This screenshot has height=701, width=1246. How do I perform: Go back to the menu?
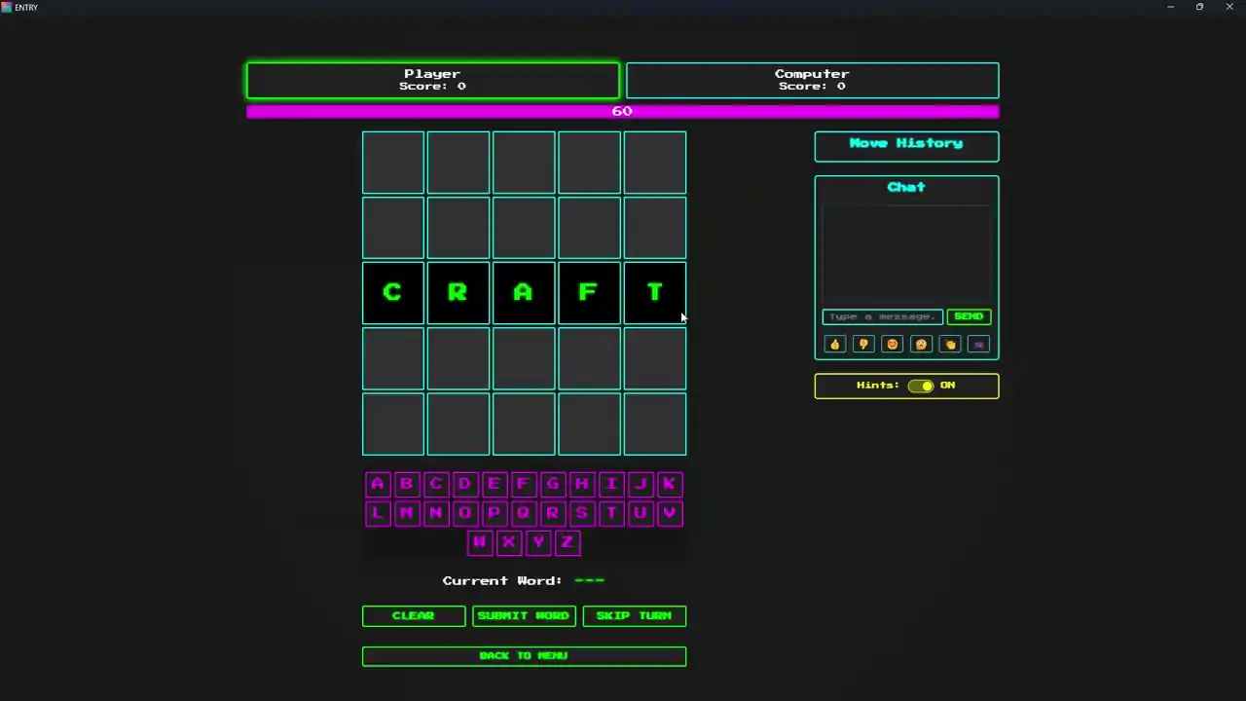(524, 656)
